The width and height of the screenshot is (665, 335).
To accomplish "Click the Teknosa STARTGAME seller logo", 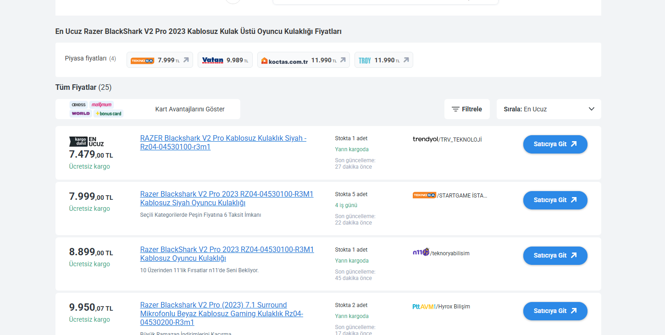I will (424, 195).
